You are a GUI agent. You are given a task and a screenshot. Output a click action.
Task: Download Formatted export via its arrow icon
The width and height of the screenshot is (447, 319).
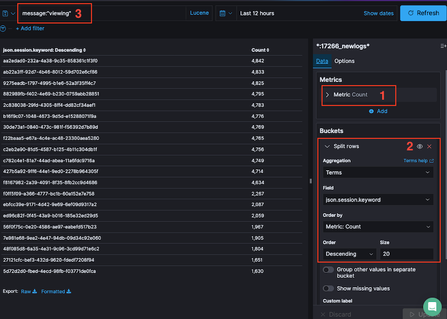coord(68,291)
